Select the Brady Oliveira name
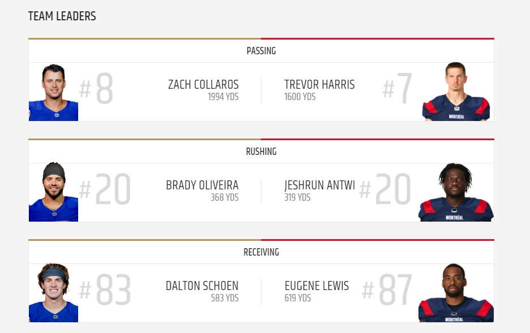This screenshot has width=530, height=333. [202, 185]
